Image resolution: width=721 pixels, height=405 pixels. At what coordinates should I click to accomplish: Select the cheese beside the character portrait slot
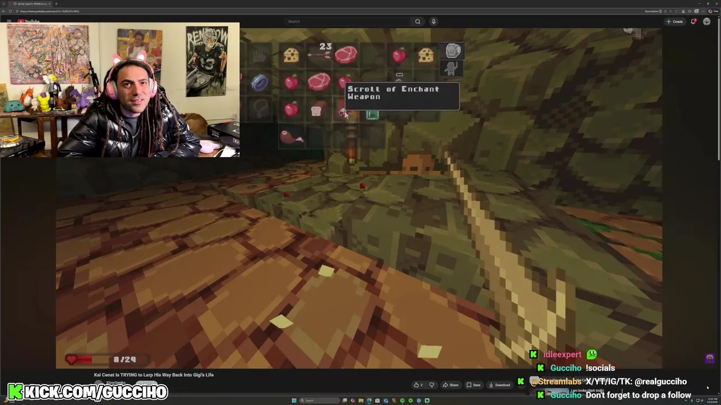point(426,55)
